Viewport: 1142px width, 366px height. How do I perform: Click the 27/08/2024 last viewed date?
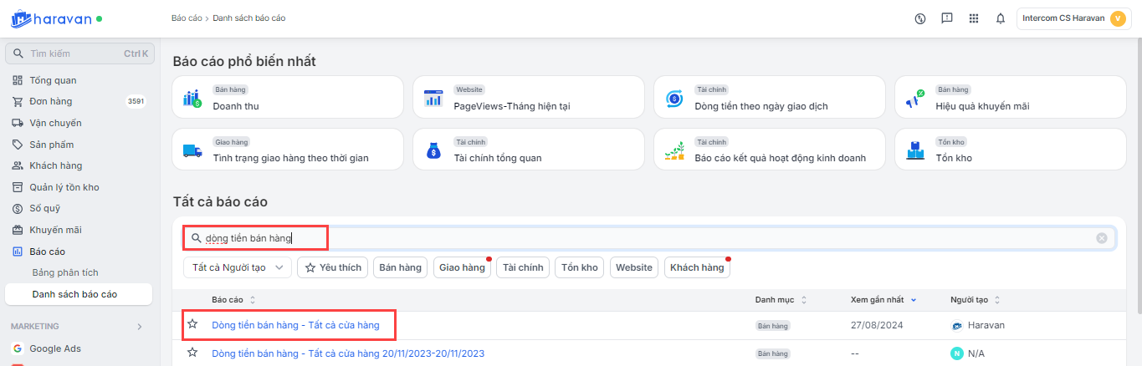(x=876, y=325)
